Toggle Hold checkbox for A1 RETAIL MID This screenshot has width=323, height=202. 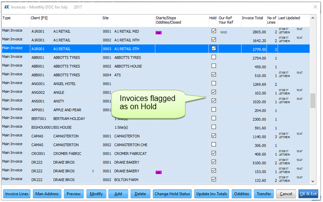coord(213,31)
